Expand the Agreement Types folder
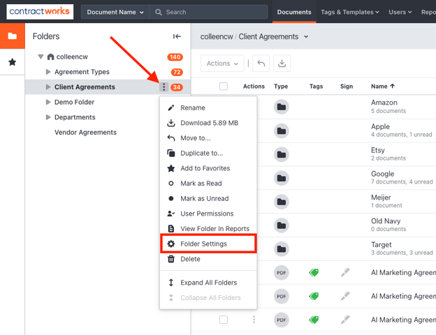Viewport: 436px width, 335px height. click(x=48, y=72)
